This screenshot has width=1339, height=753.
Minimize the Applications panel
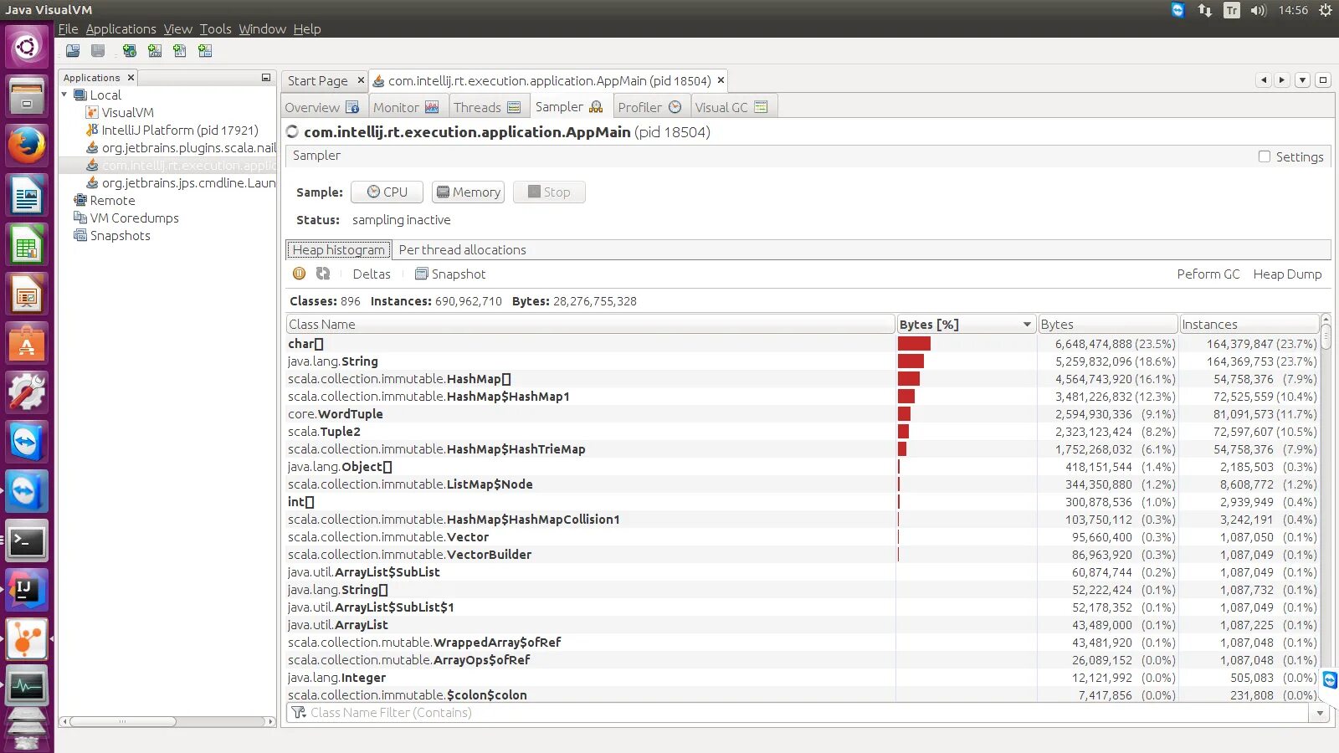266,78
